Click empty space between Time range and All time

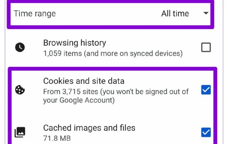[x=108, y=14]
